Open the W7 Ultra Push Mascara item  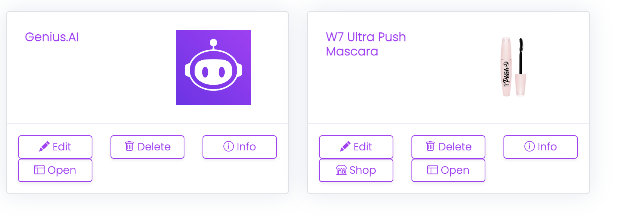pos(448,170)
